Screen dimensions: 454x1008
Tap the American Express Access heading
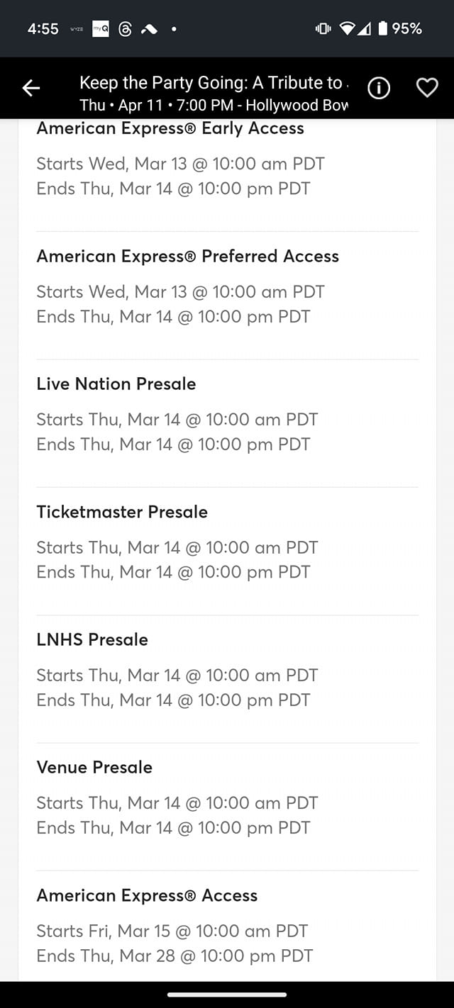pyautogui.click(x=147, y=895)
